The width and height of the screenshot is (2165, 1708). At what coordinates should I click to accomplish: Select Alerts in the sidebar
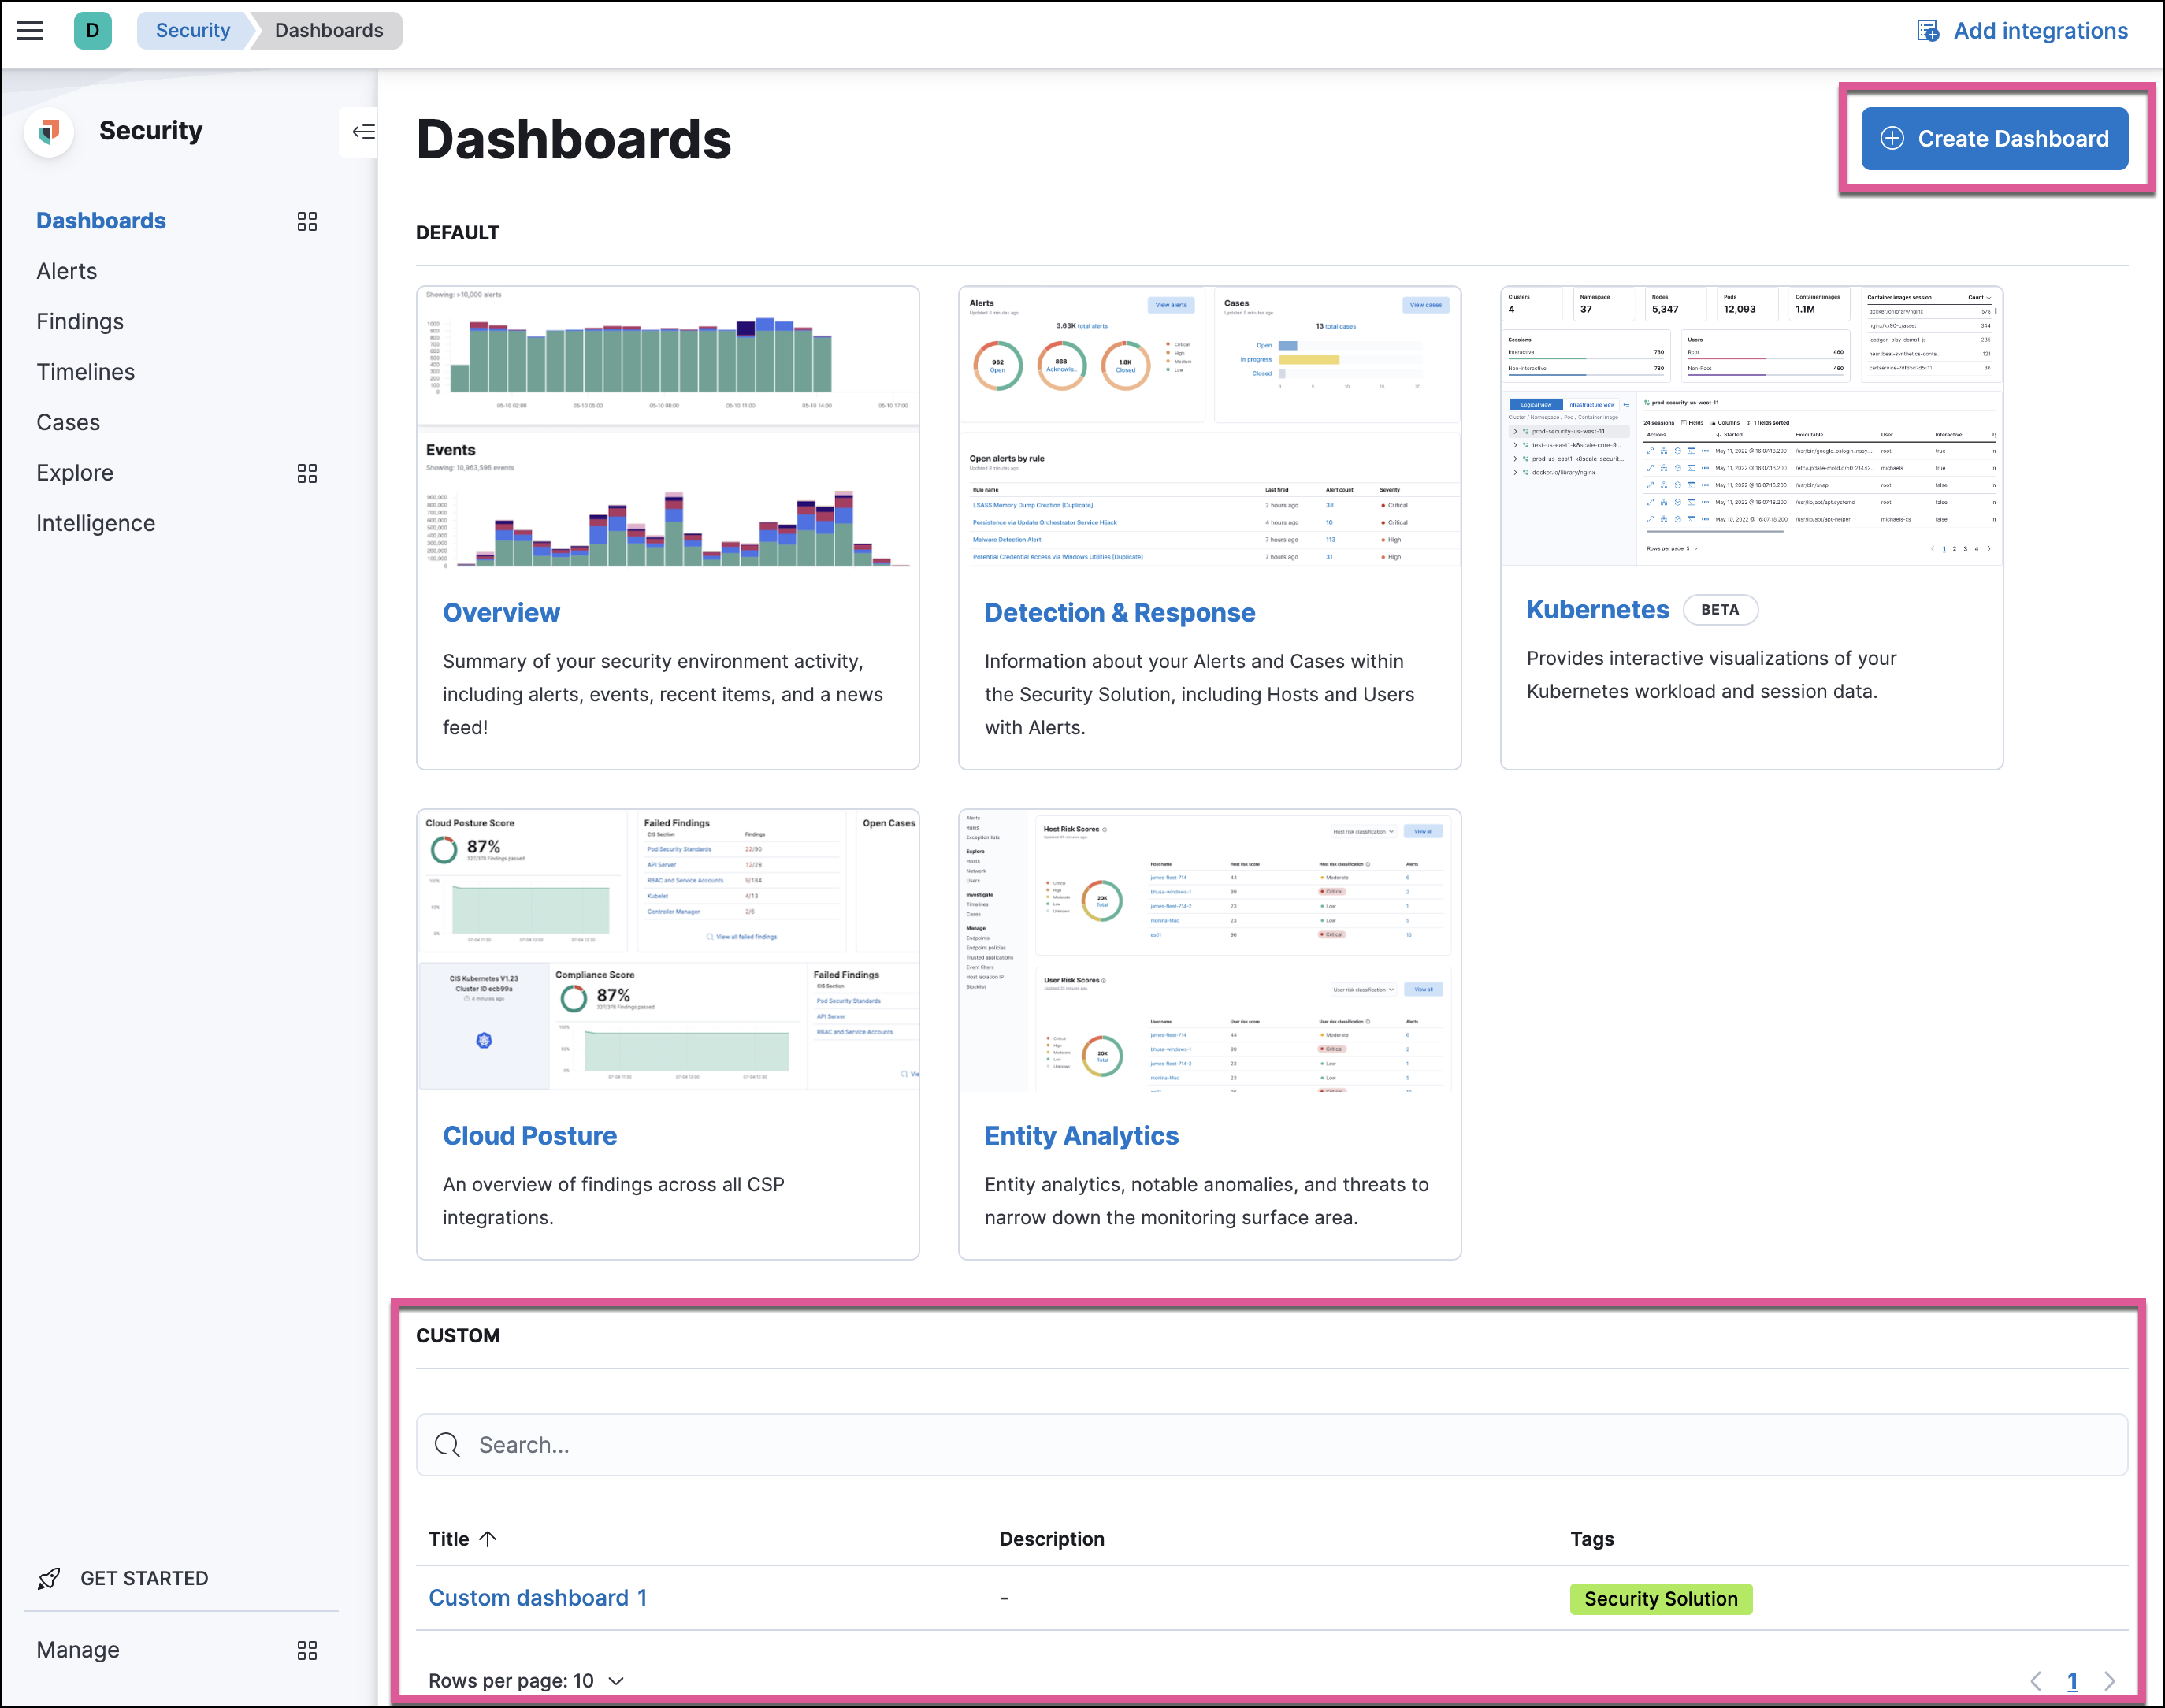click(x=66, y=270)
